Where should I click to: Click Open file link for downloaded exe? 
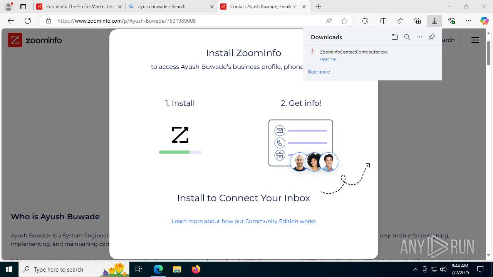[x=328, y=59]
